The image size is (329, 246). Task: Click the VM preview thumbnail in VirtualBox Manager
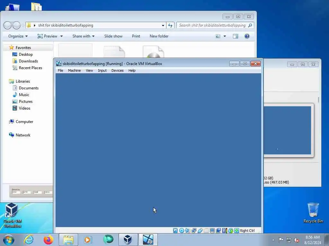pyautogui.click(x=287, y=130)
